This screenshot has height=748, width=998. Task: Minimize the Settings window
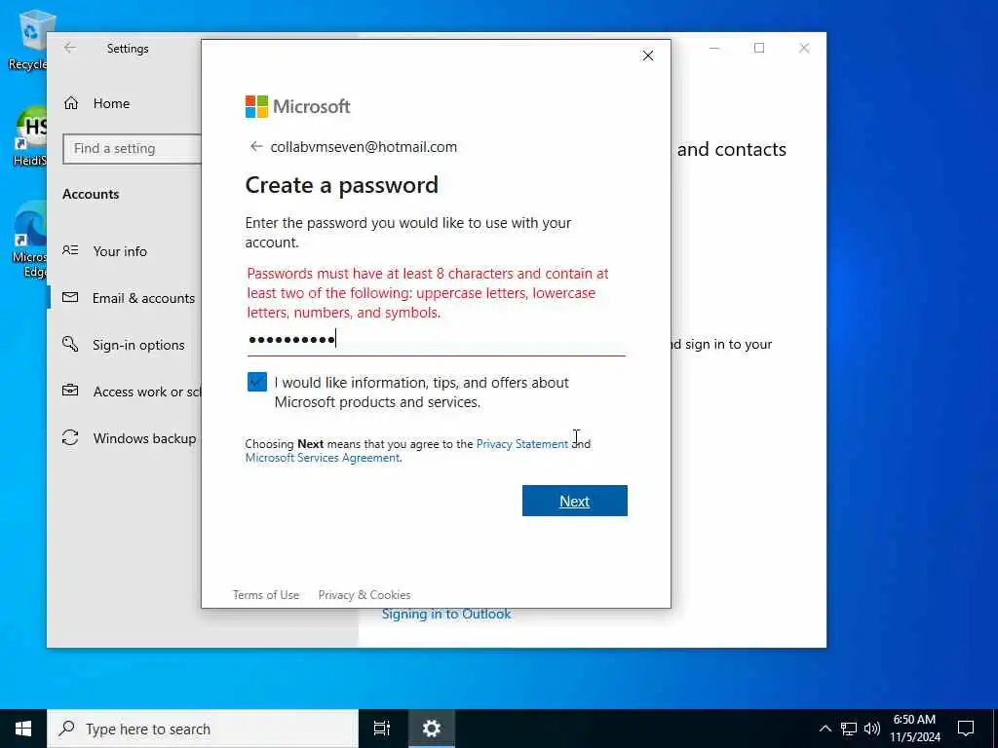[x=714, y=49]
